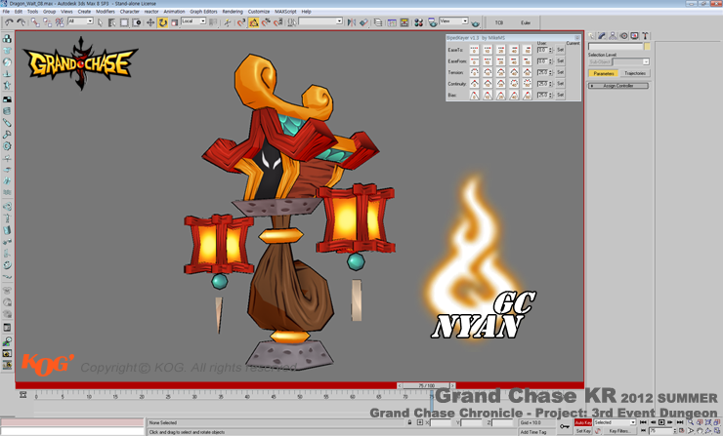Activate the Select and Move tool
Screen dimensions: 723x436
click(150, 22)
